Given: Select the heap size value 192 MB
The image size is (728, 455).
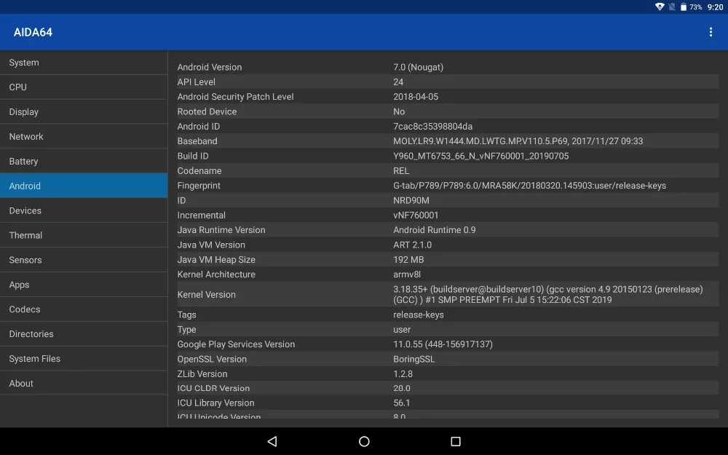Looking at the screenshot, I should 408,260.
